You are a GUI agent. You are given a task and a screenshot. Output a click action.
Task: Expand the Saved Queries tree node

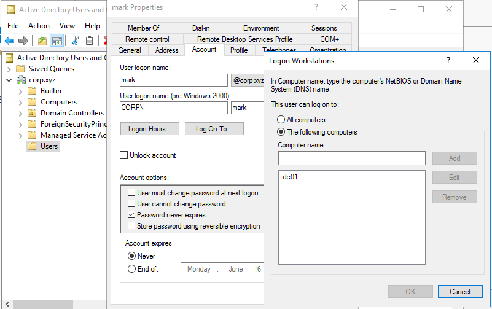tap(10, 69)
